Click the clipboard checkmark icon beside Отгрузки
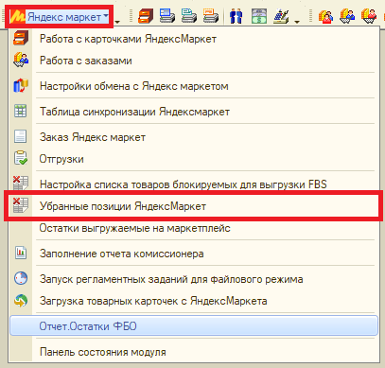The width and height of the screenshot is (385, 368). pyautogui.click(x=21, y=158)
